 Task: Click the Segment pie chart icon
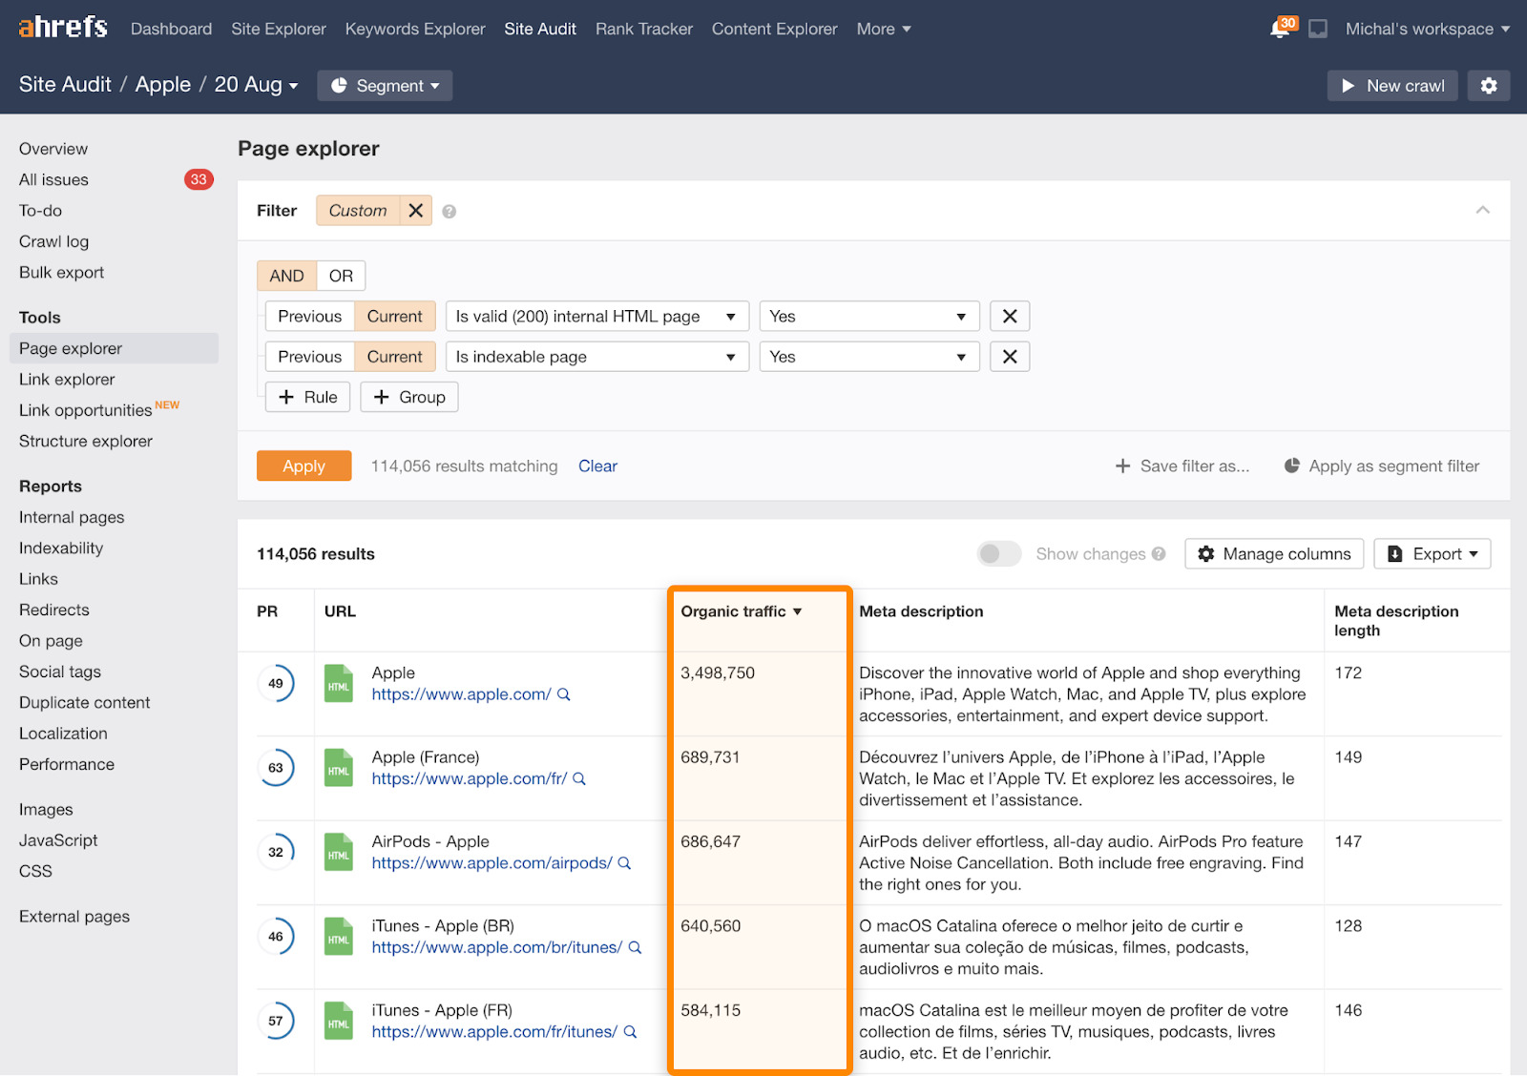(340, 86)
